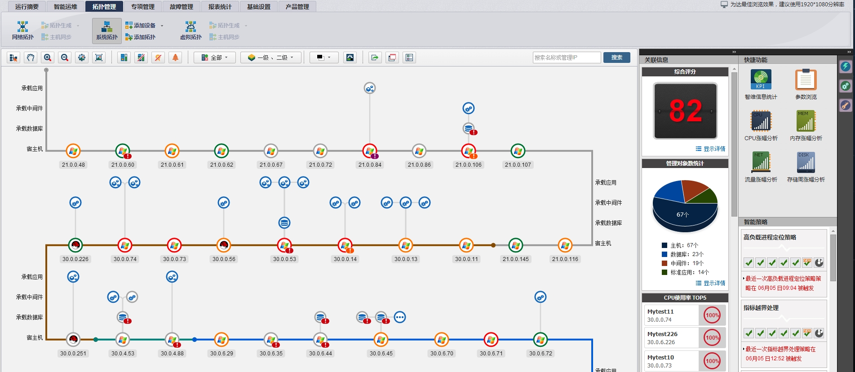
Task: Open the 报表统计 tab
Action: (220, 7)
